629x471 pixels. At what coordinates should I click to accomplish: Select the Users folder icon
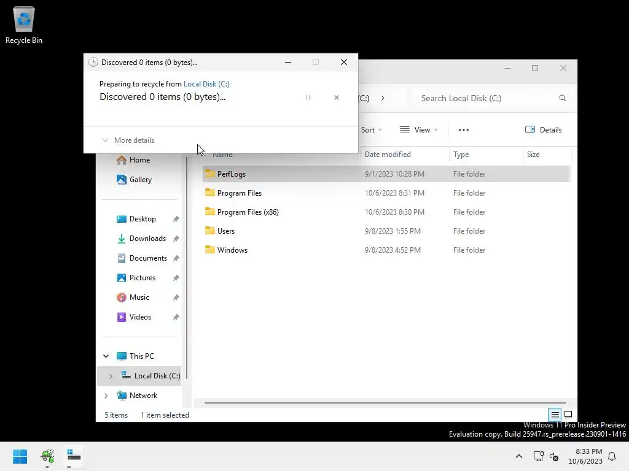point(210,231)
